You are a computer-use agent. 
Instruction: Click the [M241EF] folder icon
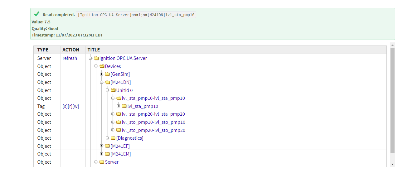[x=107, y=146]
